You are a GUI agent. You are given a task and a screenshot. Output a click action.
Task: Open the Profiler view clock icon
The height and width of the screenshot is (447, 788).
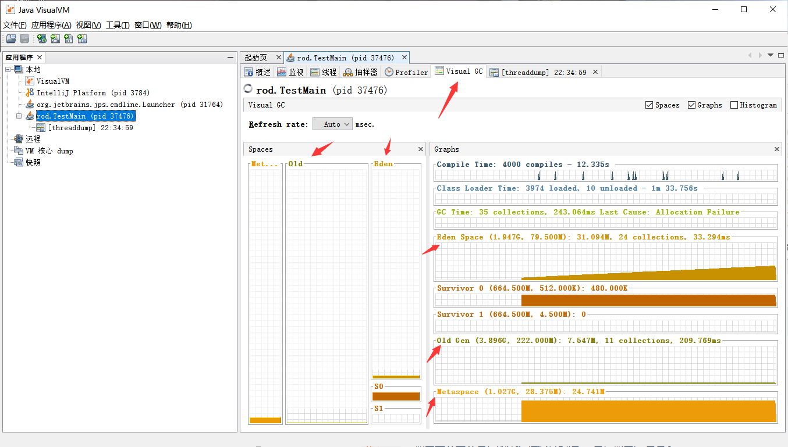pos(389,71)
